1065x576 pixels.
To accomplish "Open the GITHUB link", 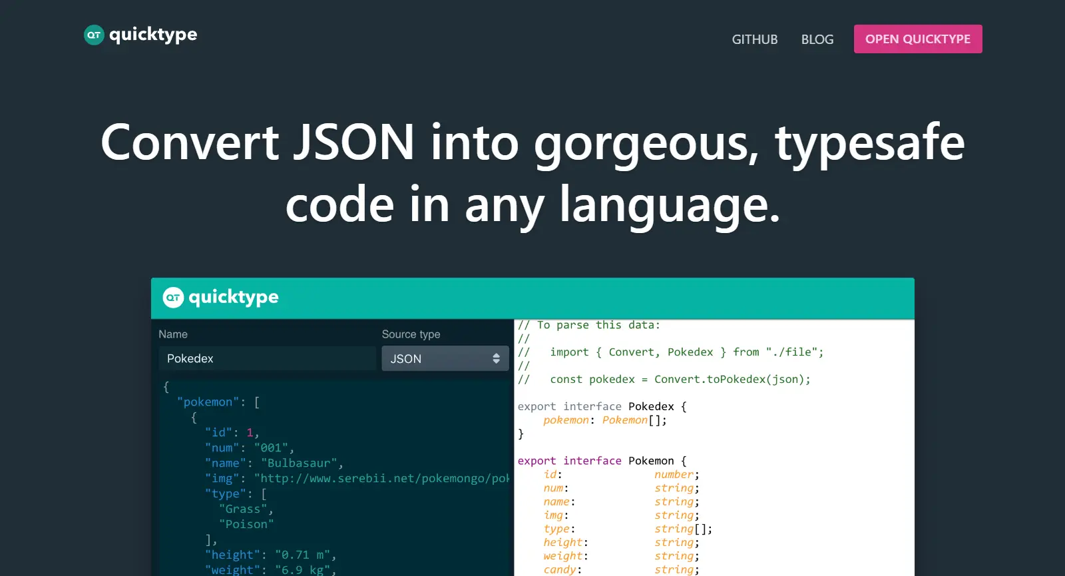I will [x=755, y=39].
